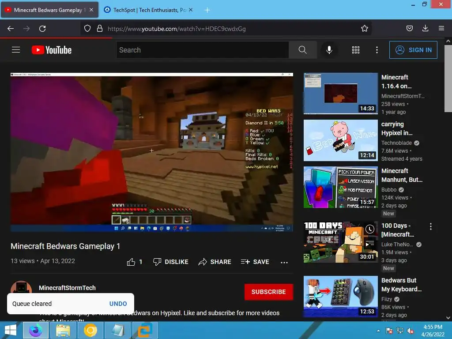452x339 pixels.
Task: Click page scrollbar up arrow
Action: [448, 41]
